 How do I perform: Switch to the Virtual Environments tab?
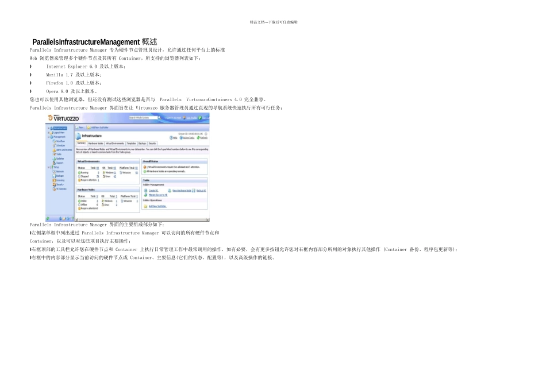[x=115, y=144]
